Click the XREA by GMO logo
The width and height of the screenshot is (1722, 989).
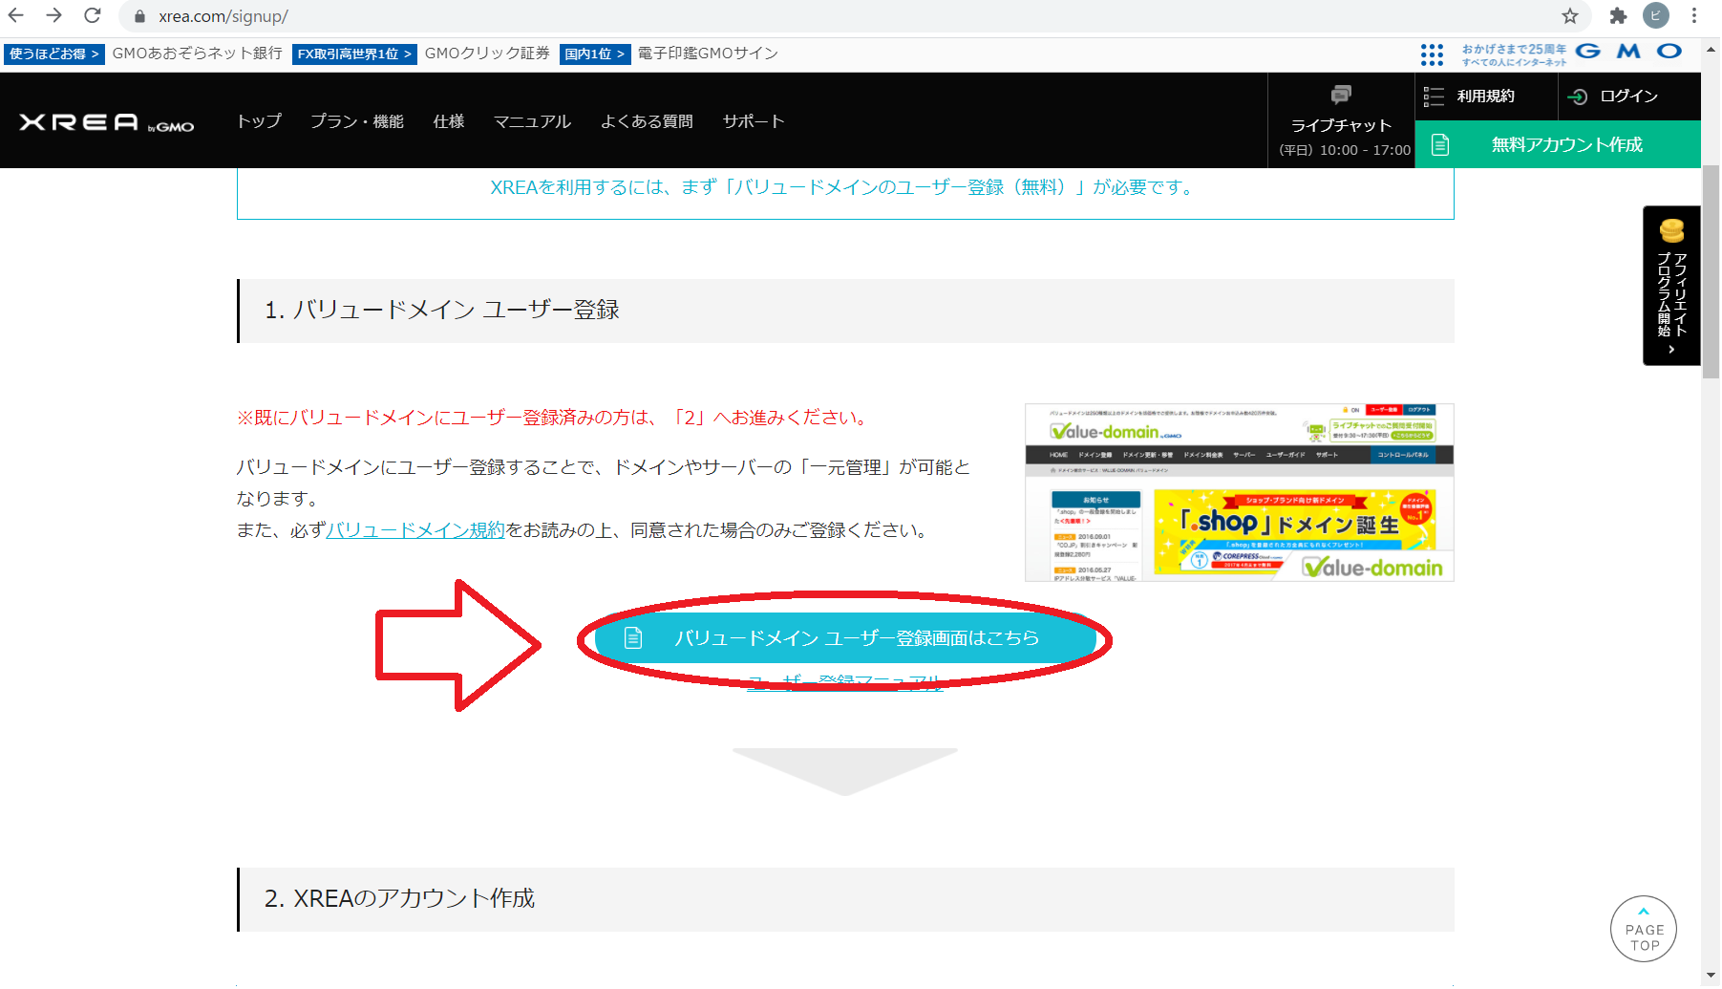pos(107,122)
